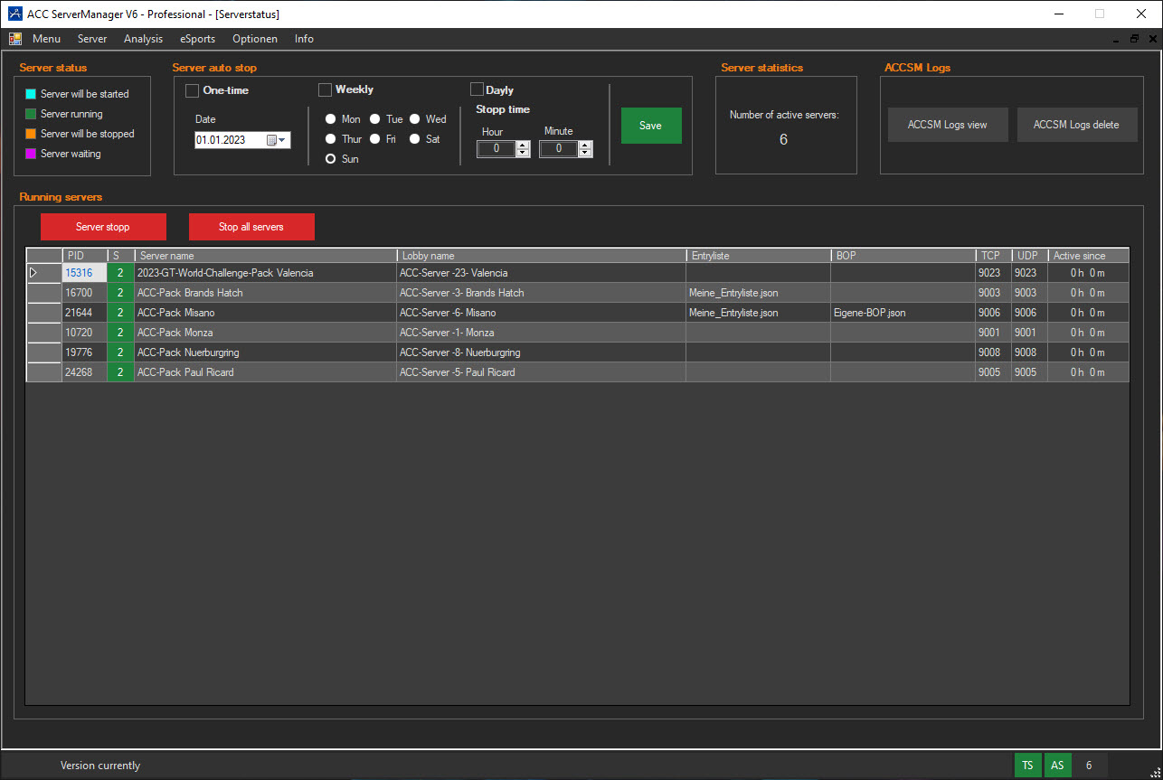This screenshot has height=780, width=1163.
Task: Toggle the Dayly checkbox
Action: point(477,89)
